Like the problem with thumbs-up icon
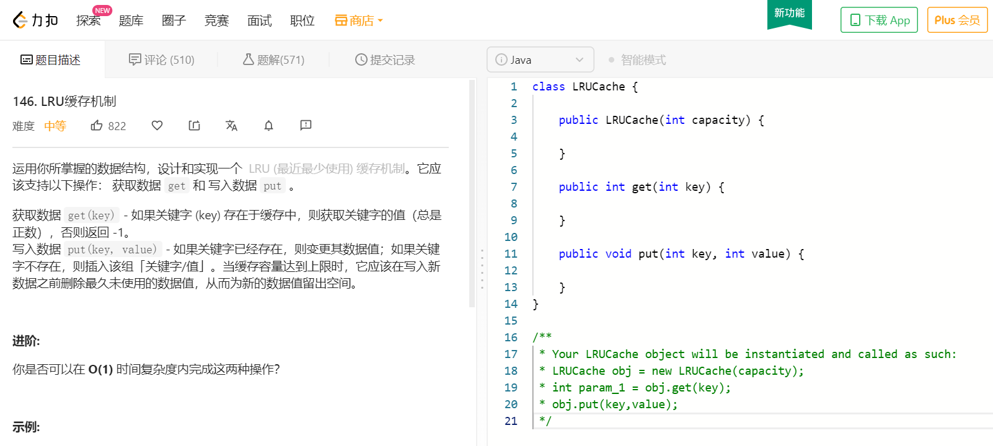This screenshot has width=993, height=446. pos(97,126)
